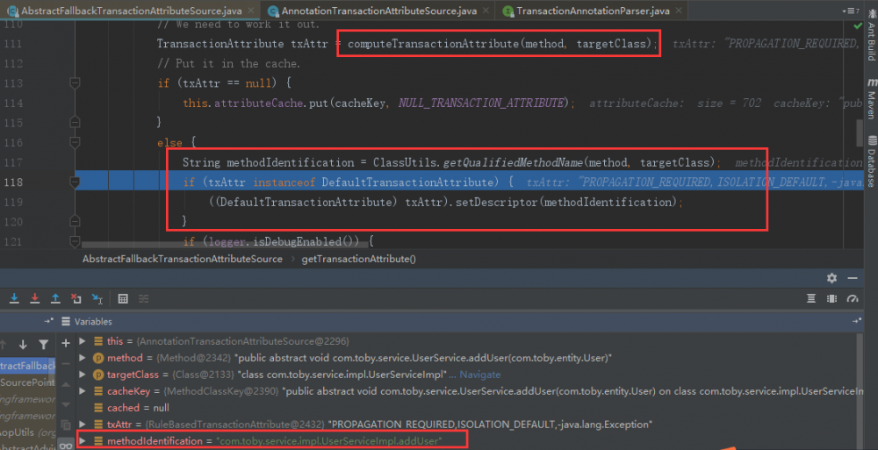Click the Run to Cursor icon

pos(97,299)
